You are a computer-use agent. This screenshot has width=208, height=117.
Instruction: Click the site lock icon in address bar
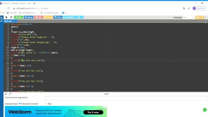(x=14, y=8)
